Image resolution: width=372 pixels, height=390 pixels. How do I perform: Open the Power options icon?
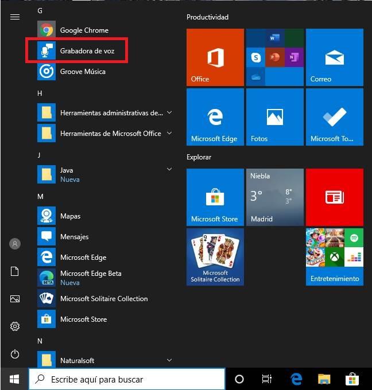(15, 354)
